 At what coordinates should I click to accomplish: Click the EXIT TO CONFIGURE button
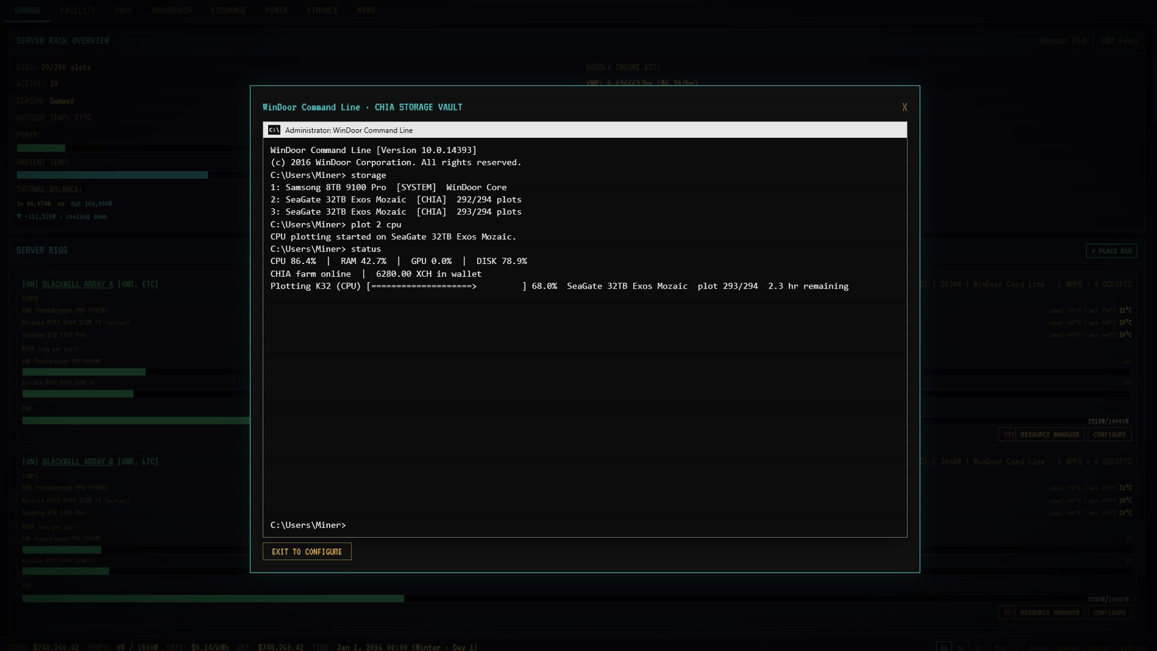307,552
